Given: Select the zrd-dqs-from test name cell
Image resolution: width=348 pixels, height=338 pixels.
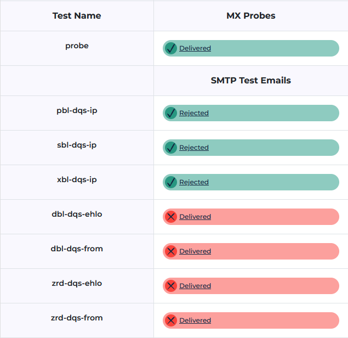Looking at the screenshot, I should tap(77, 318).
